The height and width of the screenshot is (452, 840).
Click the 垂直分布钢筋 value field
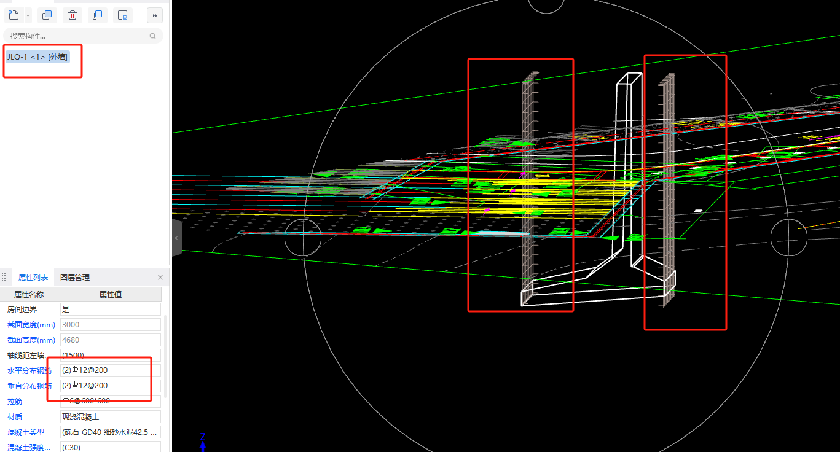pyautogui.click(x=111, y=386)
